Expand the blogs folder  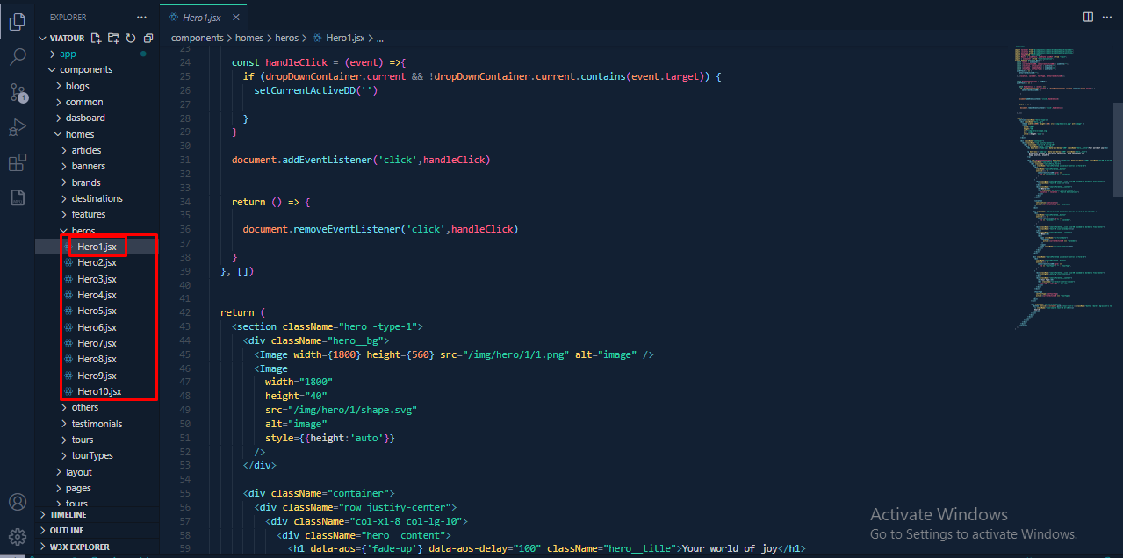pyautogui.click(x=77, y=86)
